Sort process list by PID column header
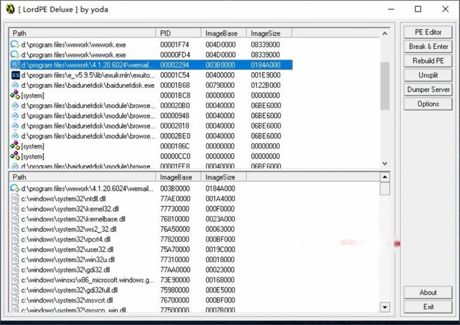This screenshot has width=460, height=325. click(x=178, y=33)
